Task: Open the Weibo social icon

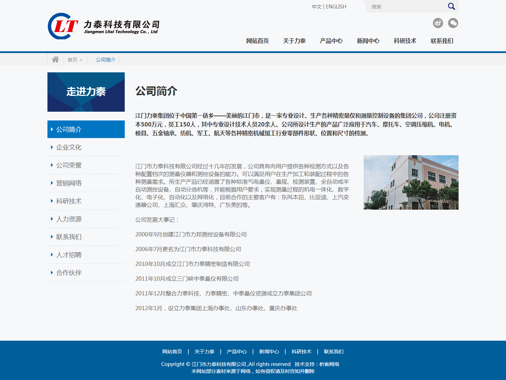Action: (x=438, y=23)
